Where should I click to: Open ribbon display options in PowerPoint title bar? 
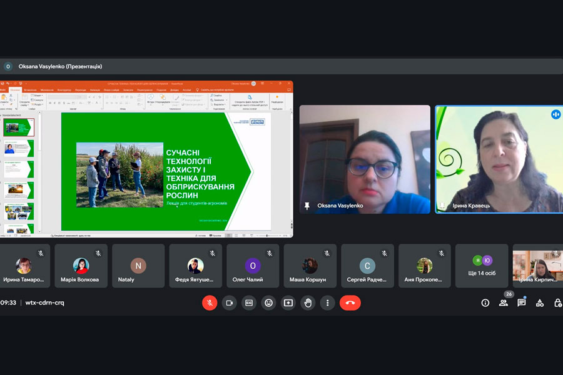click(263, 83)
